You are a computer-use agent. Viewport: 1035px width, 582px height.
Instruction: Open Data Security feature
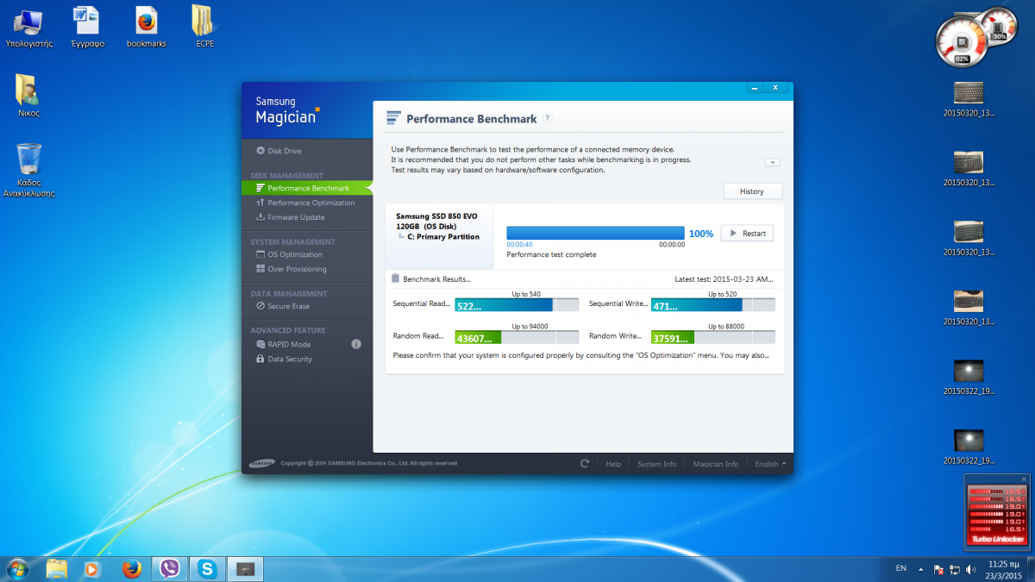click(x=284, y=359)
